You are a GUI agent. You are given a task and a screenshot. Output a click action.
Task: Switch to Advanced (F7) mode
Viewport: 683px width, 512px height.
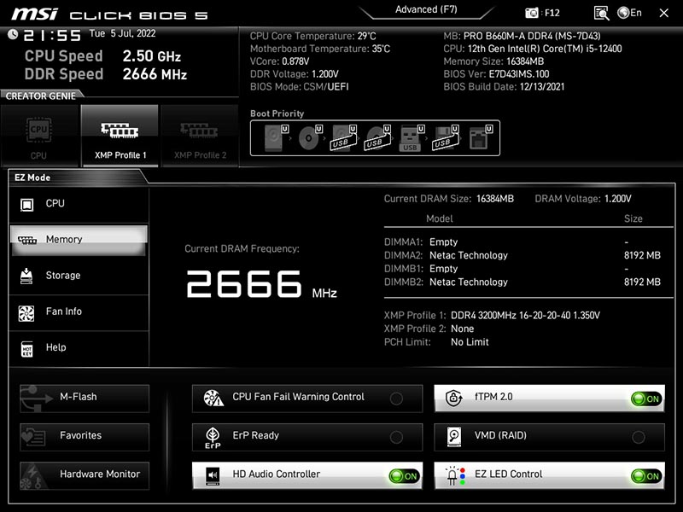pos(426,9)
